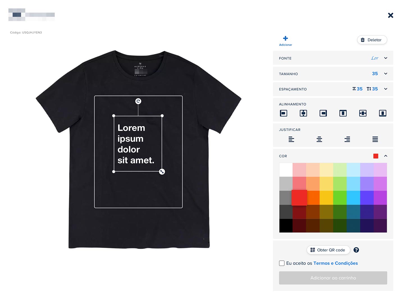Justify text to the left
The height and width of the screenshot is (305, 407).
291,139
